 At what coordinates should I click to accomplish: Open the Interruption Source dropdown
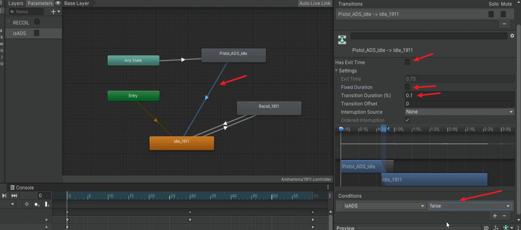(x=459, y=112)
